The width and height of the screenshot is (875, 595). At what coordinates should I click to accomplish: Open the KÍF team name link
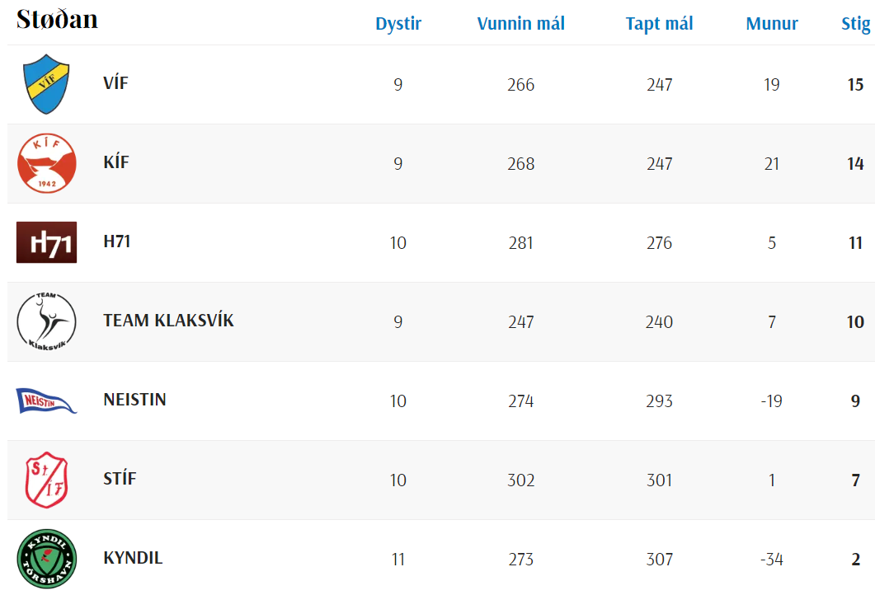tap(116, 162)
